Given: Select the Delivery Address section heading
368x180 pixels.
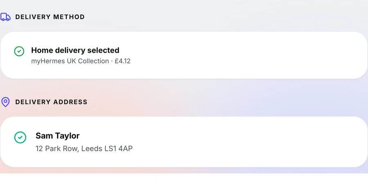Looking at the screenshot, I should [52, 102].
